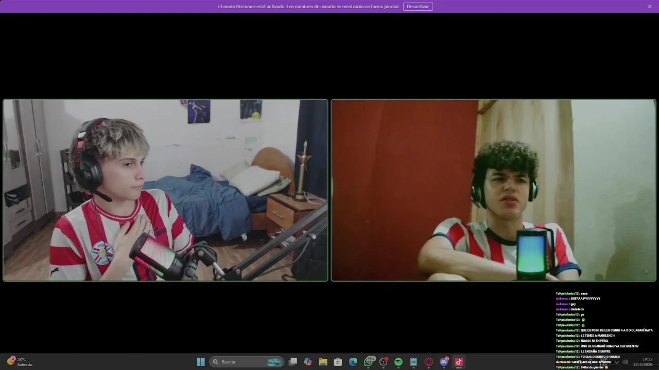Open the volume speaker tray icon

point(625,362)
